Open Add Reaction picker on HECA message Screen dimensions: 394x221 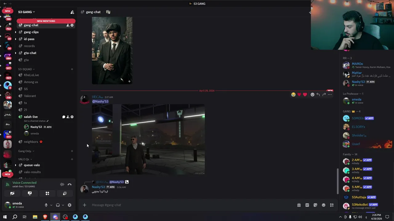(312, 95)
